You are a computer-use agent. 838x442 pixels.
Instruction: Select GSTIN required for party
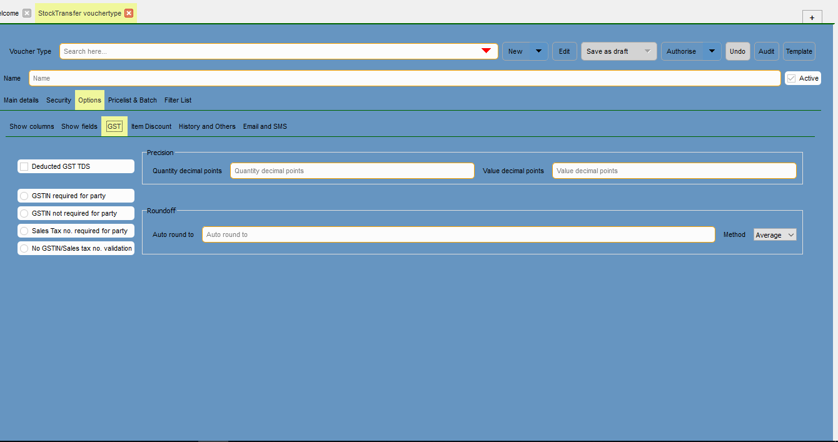click(x=24, y=196)
